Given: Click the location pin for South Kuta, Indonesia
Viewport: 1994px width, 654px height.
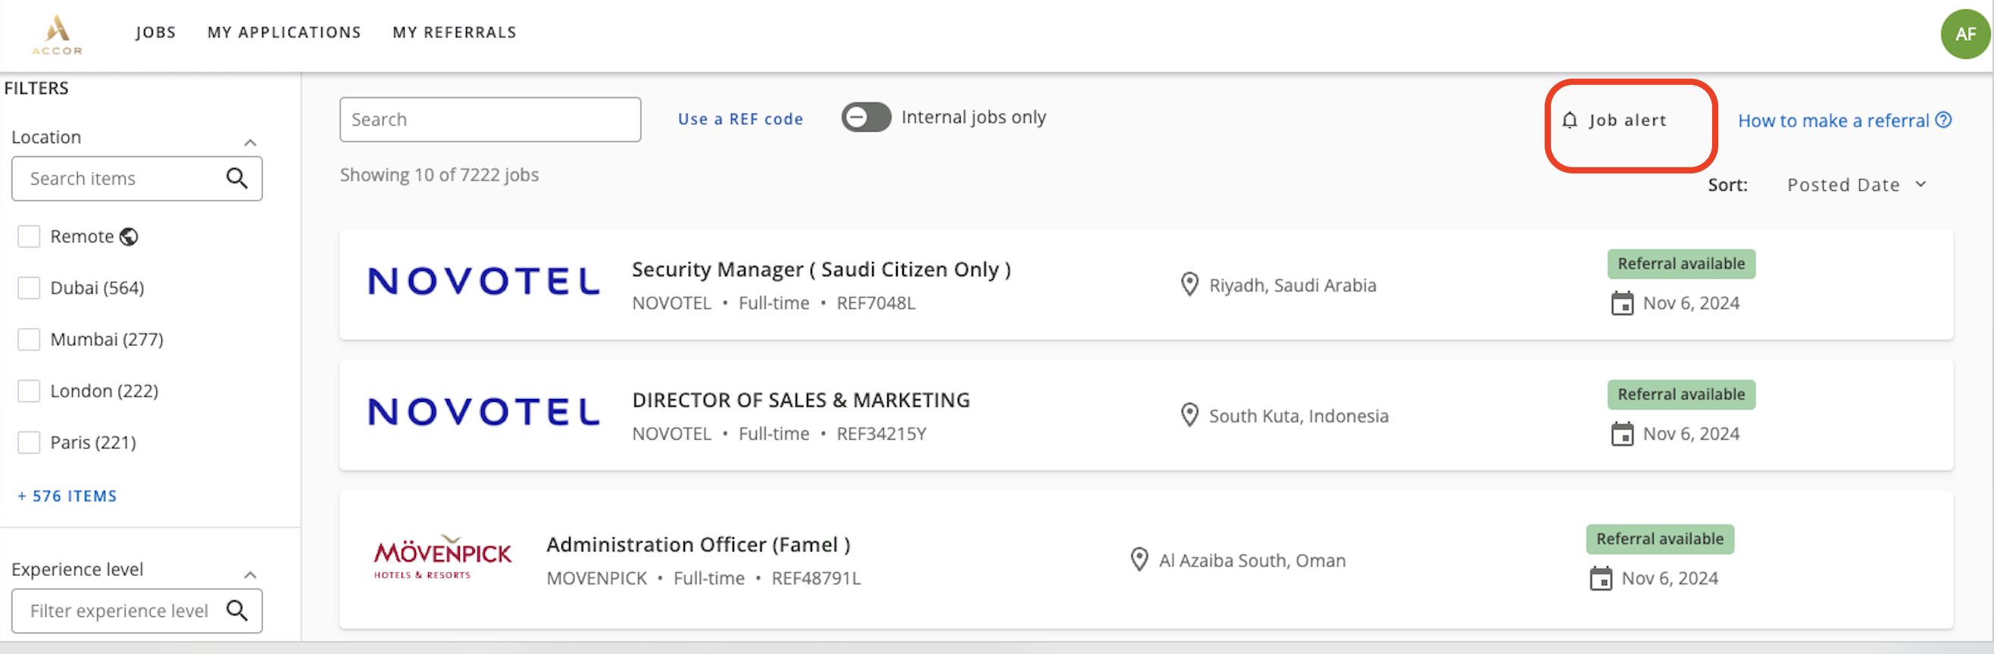Looking at the screenshot, I should 1189,415.
